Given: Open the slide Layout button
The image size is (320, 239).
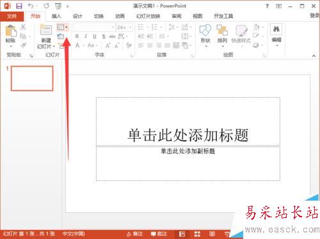Looking at the screenshot, I should (63, 27).
